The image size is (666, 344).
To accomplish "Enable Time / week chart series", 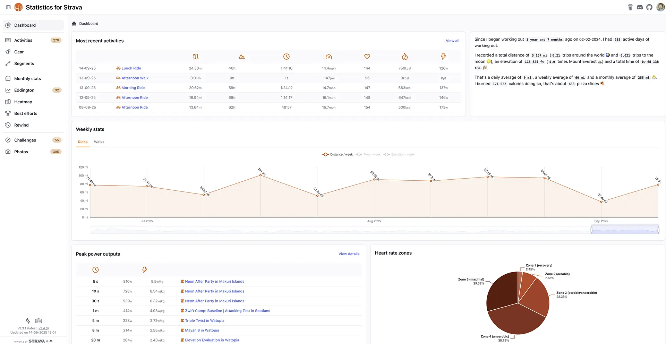I will [368, 155].
